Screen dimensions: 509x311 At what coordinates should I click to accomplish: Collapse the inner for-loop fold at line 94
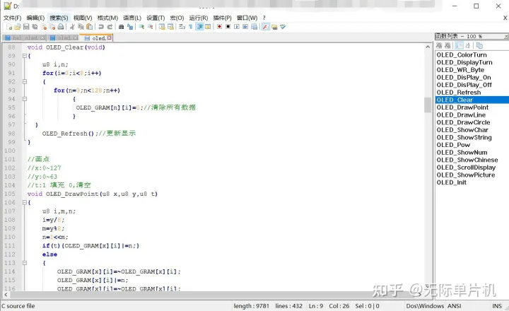pyautogui.click(x=24, y=99)
